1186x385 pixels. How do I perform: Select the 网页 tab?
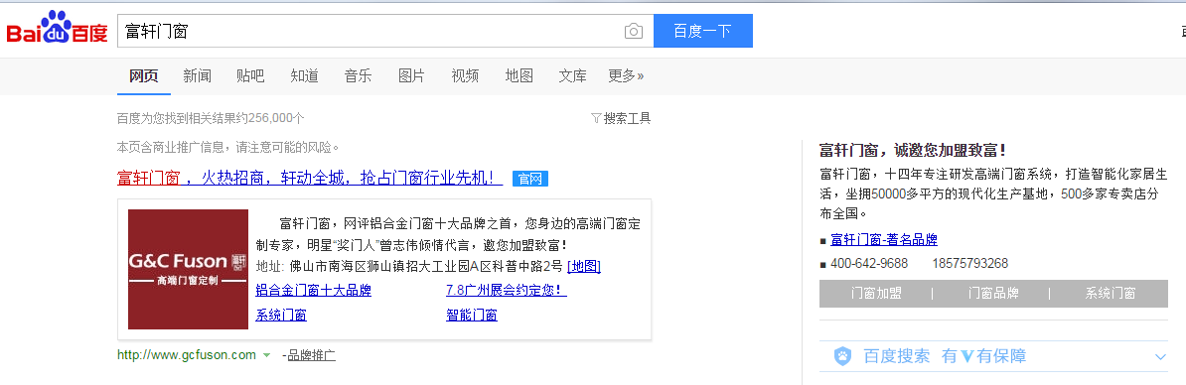coord(144,75)
